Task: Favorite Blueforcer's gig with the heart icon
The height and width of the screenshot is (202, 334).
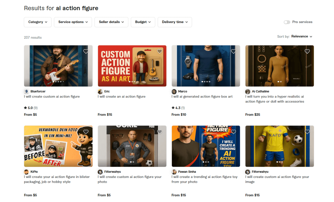Action: 86,51
